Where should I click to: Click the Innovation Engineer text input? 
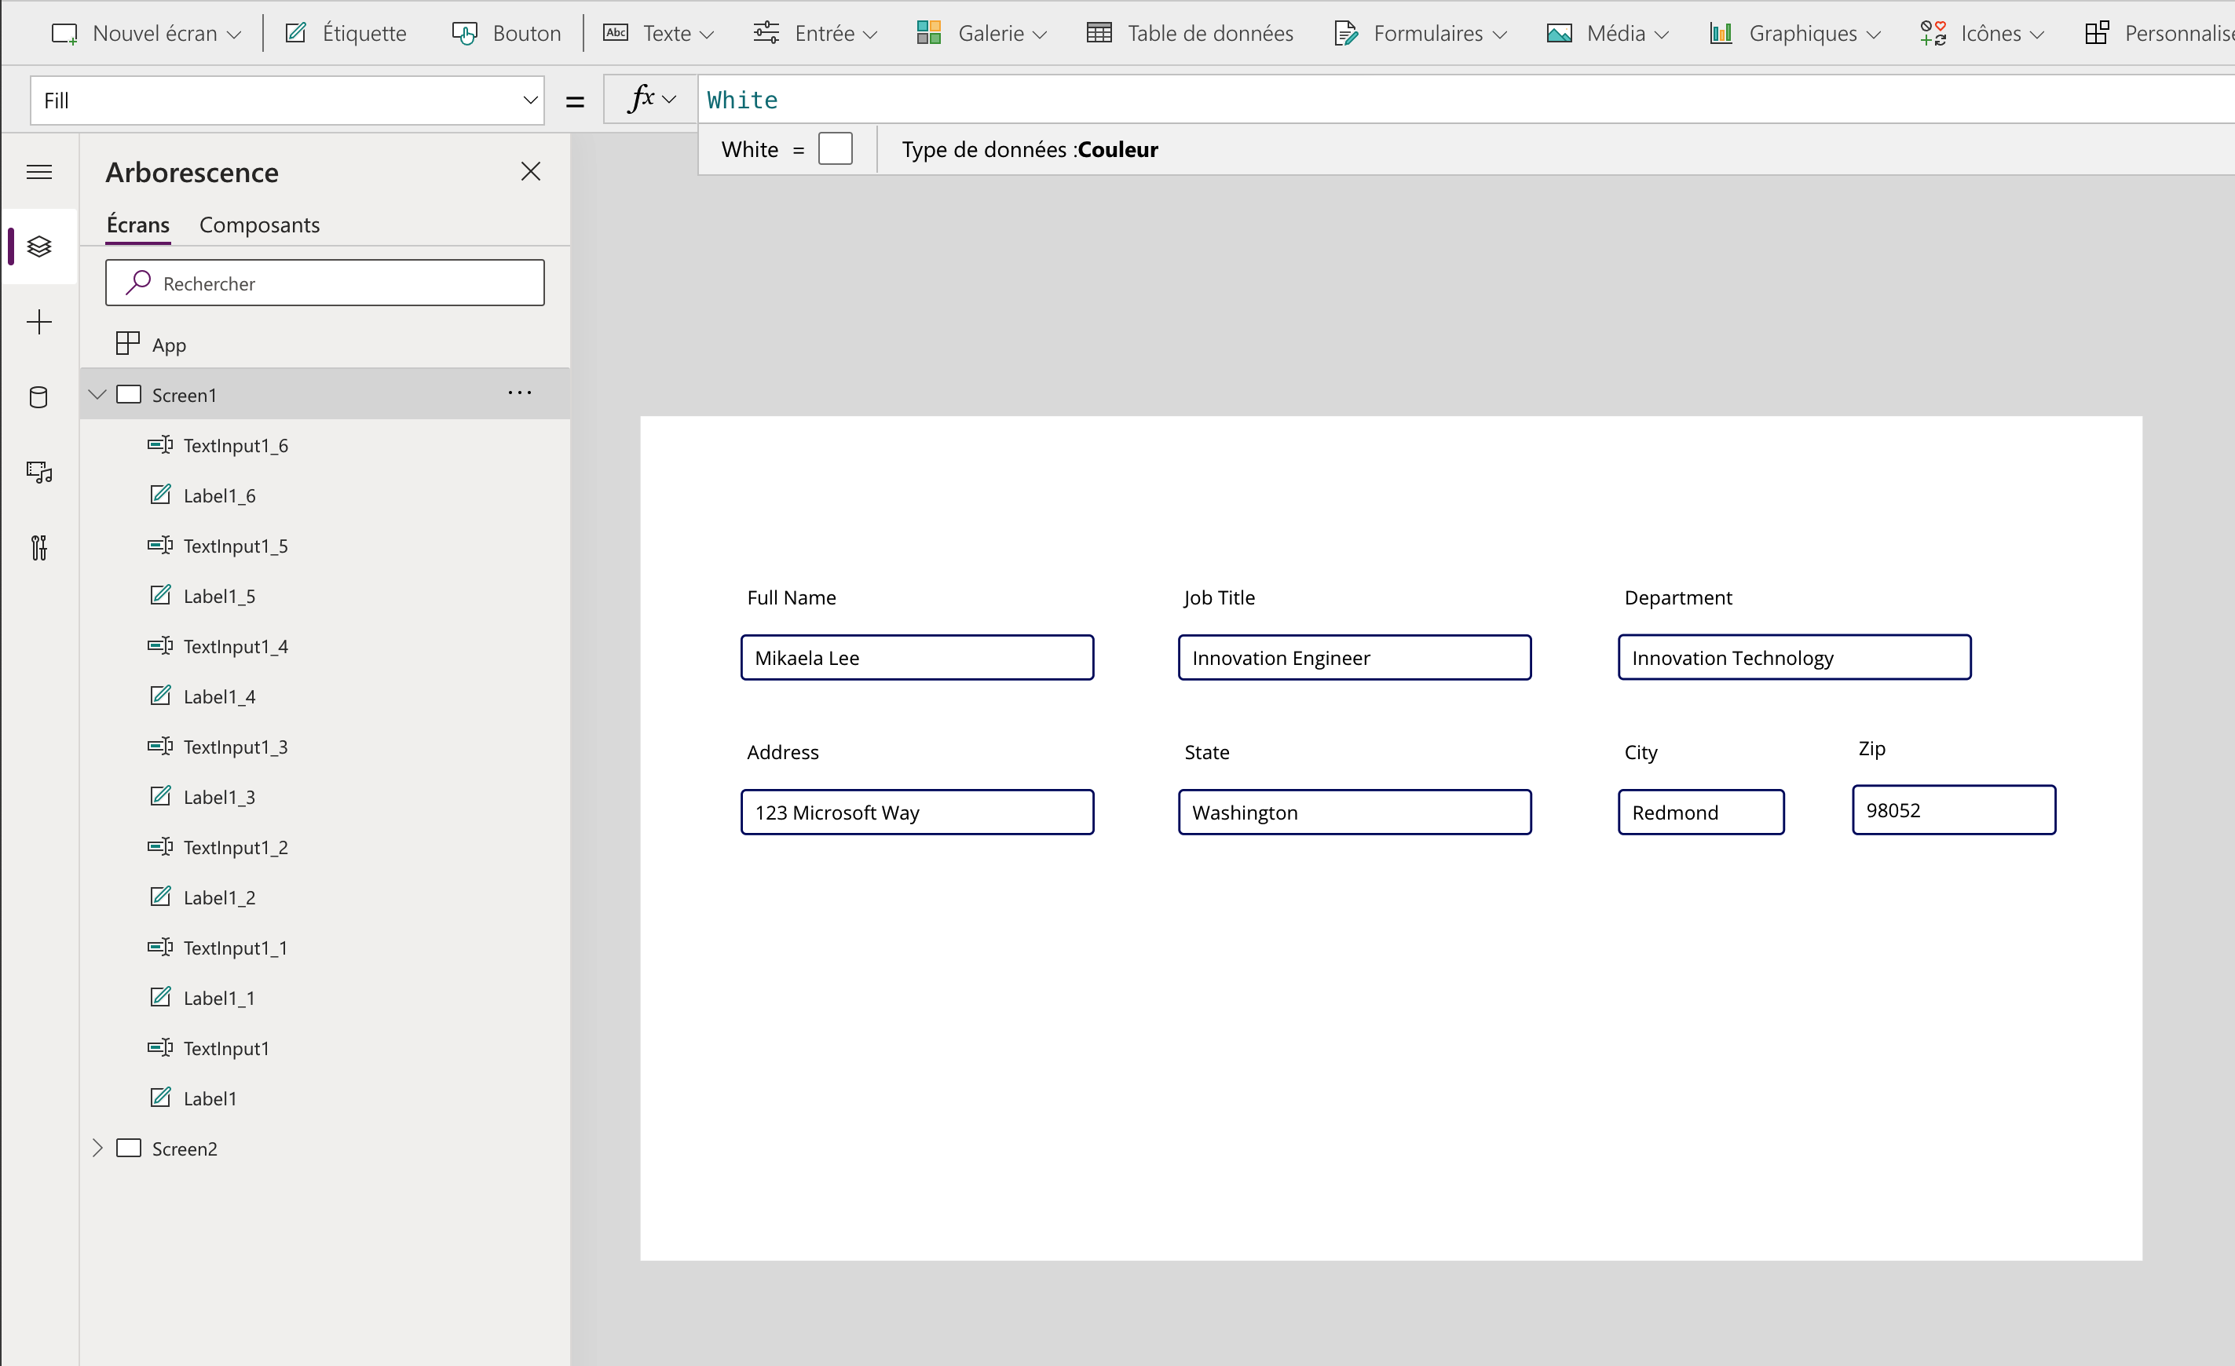[1354, 658]
